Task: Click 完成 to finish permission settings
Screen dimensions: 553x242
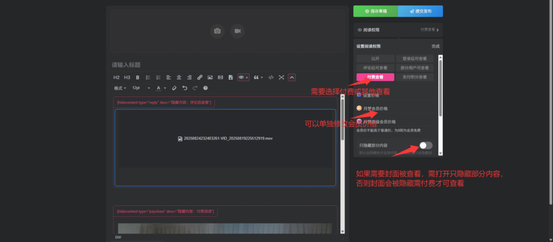Action: point(436,46)
